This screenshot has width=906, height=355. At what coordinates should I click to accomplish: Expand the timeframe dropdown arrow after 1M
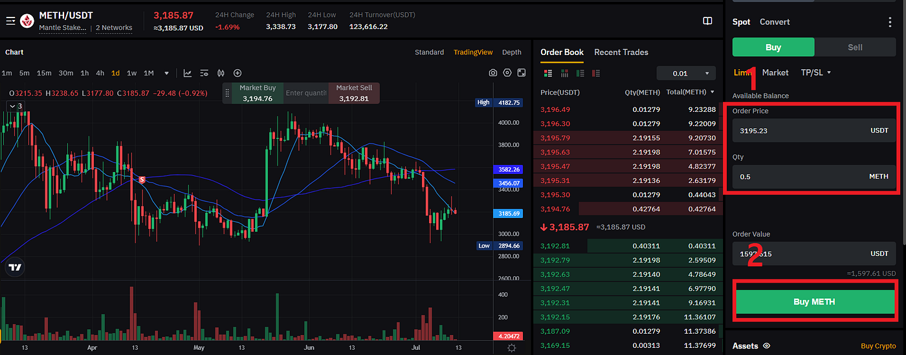pos(166,73)
